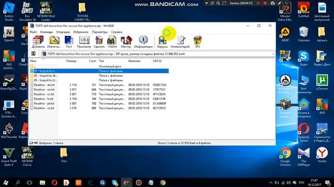Open taskbar search magnifier

point(18,182)
